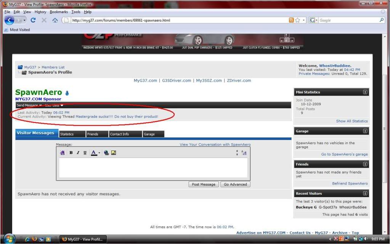Switch editor mode with the A-pencil icon
This screenshot has width=390, height=244.
[244, 153]
